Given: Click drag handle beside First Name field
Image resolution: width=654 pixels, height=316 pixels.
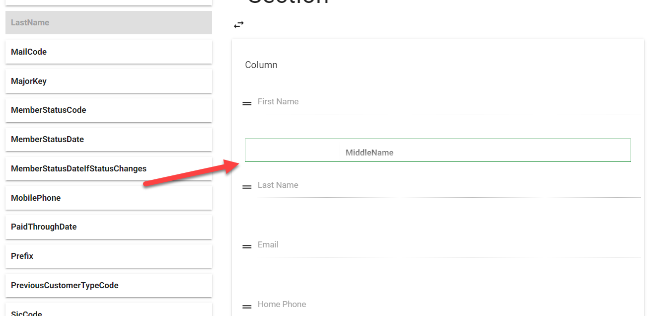Looking at the screenshot, I should (247, 103).
